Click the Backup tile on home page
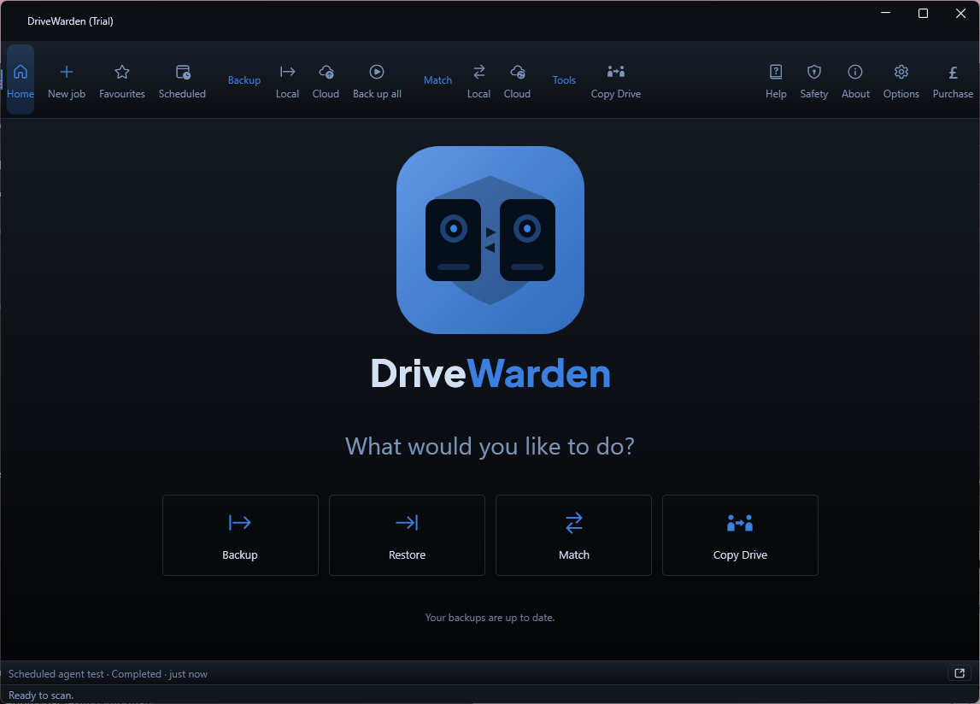 (x=240, y=535)
